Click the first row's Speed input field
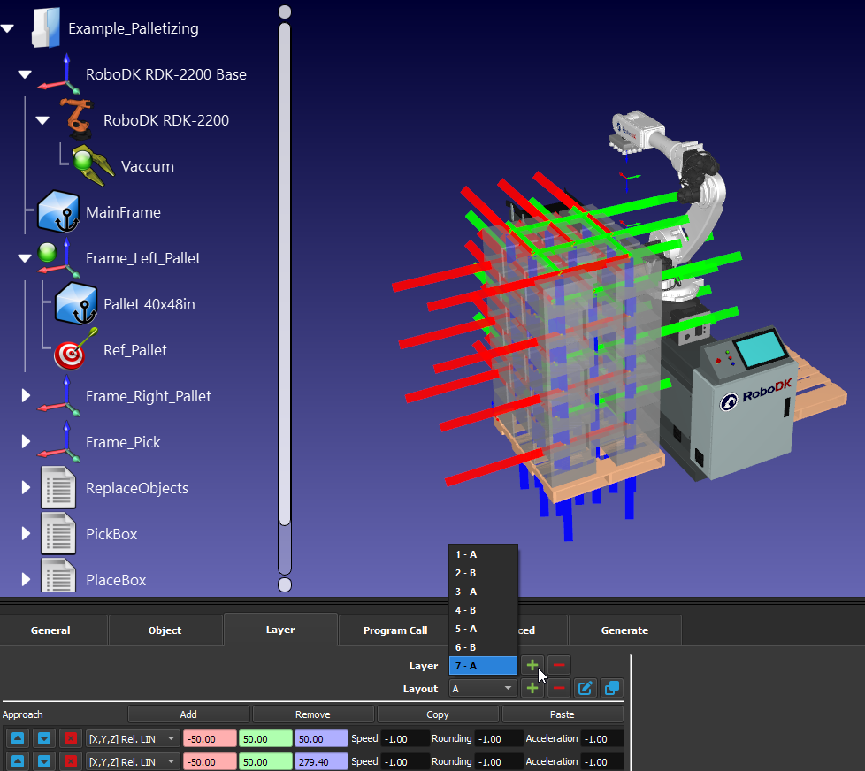 point(406,738)
